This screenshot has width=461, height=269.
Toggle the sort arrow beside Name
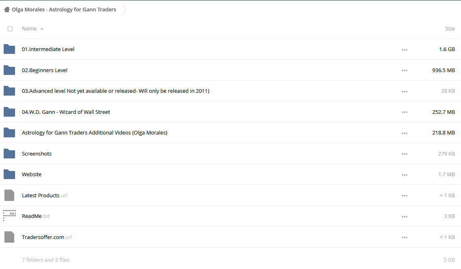(x=42, y=29)
